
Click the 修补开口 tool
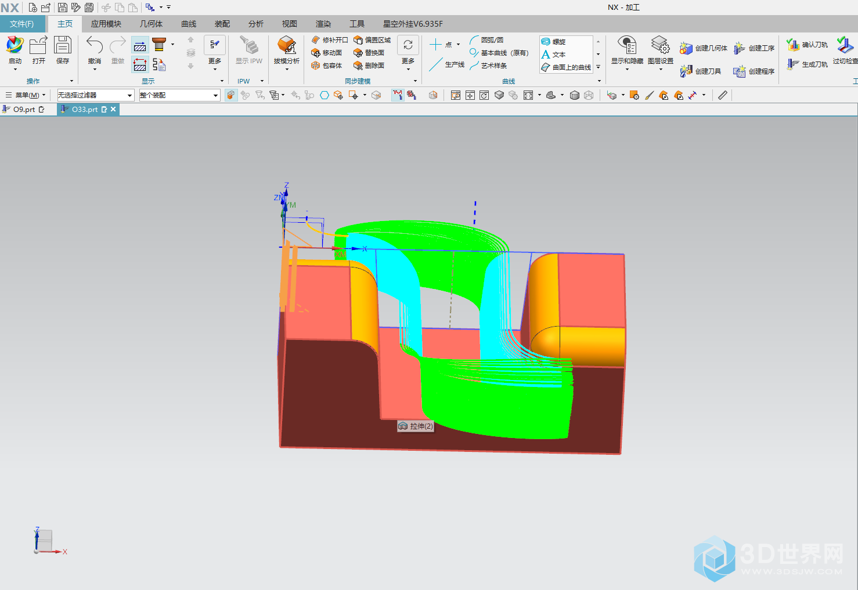coord(329,40)
